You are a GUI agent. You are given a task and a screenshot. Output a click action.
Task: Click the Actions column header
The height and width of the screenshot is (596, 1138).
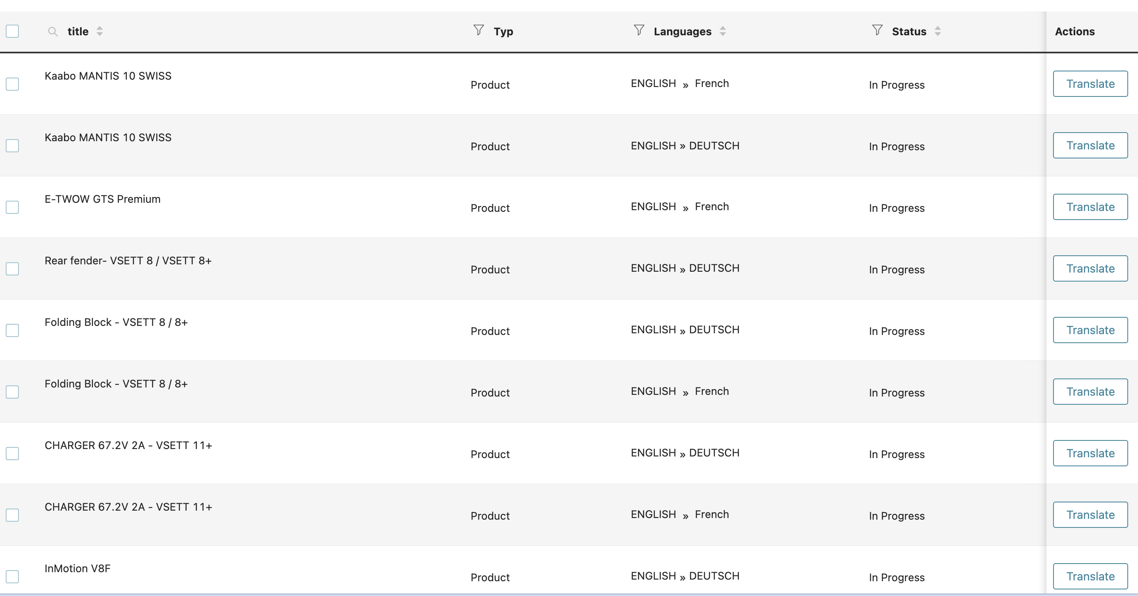tap(1075, 31)
